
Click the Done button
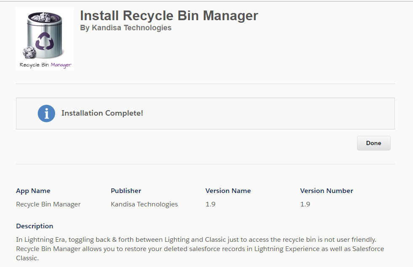point(373,143)
